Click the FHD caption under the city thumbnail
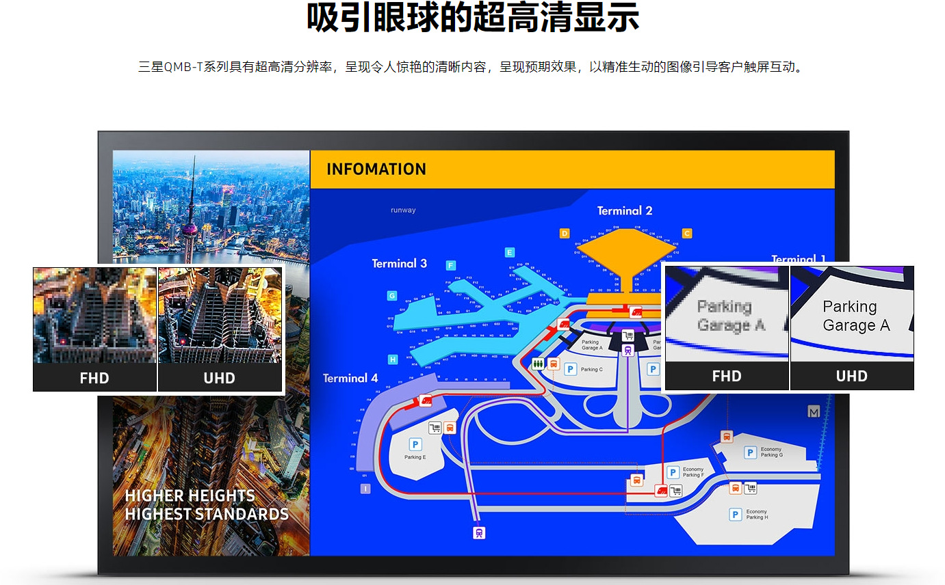This screenshot has width=945, height=585. (x=94, y=378)
